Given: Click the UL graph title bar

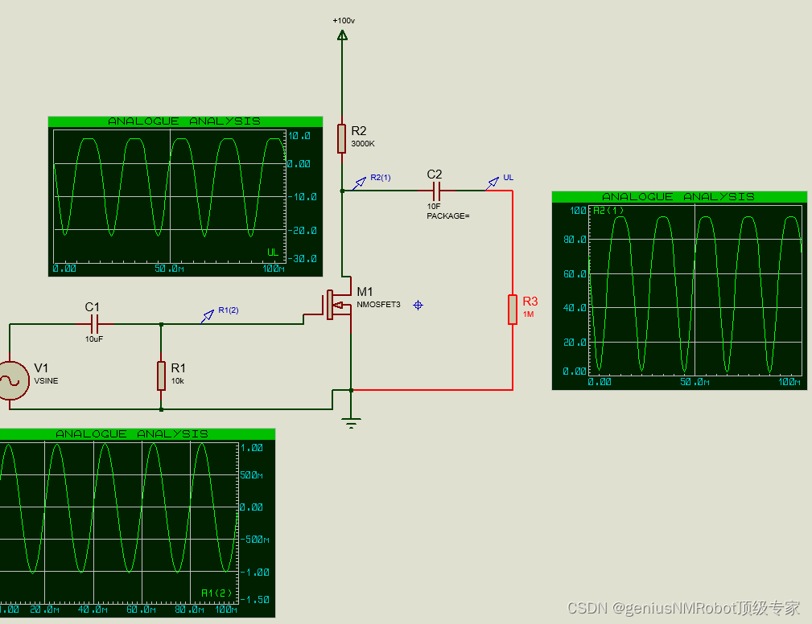Looking at the screenshot, I should [x=185, y=121].
